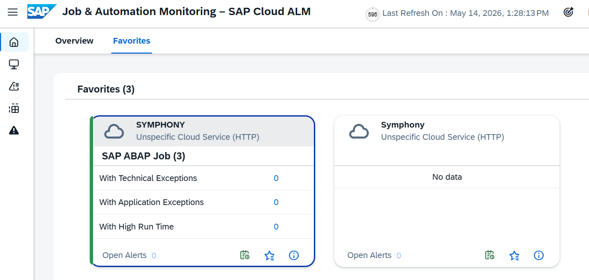
Task: Click With Technical Exceptions label
Action: point(148,178)
